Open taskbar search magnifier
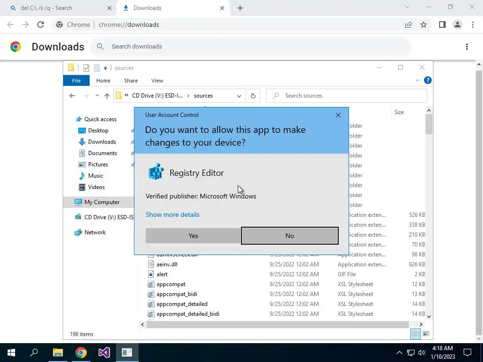The height and width of the screenshot is (362, 483). tap(34, 353)
